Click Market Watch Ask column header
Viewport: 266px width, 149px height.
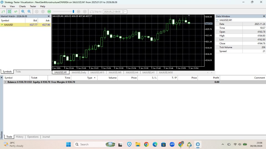44,20
